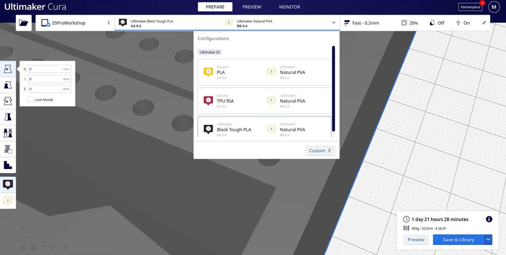Viewport: 506px width, 255px height.
Task: Click the Configurations heading
Action: point(213,38)
